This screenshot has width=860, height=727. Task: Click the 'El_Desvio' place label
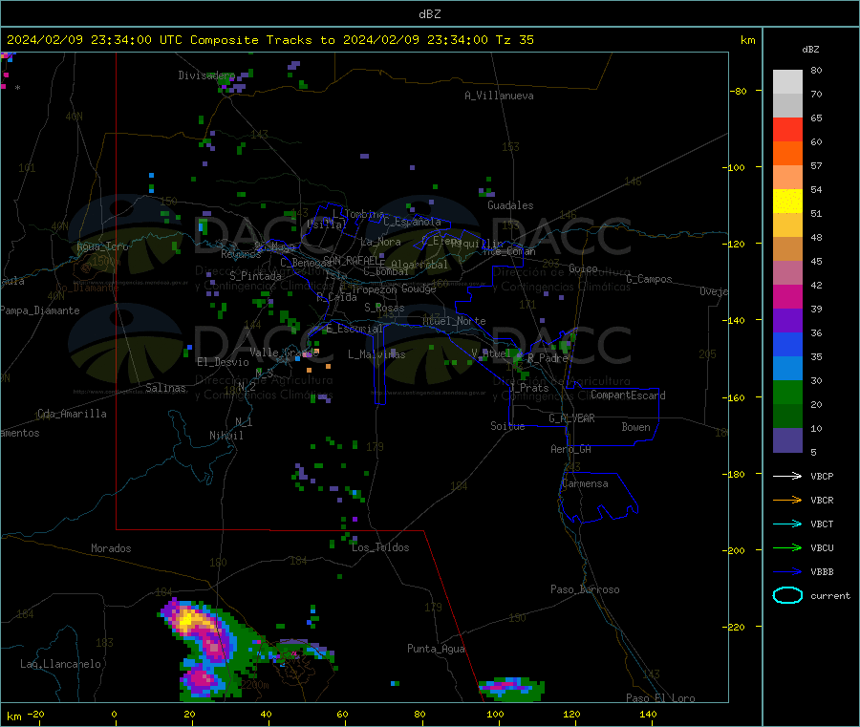223,362
